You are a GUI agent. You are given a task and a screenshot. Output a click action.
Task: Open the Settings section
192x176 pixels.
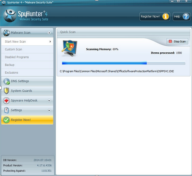tap(27, 110)
